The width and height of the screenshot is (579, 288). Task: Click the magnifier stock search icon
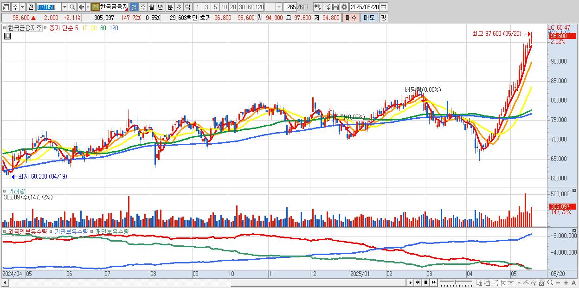tap(72, 7)
